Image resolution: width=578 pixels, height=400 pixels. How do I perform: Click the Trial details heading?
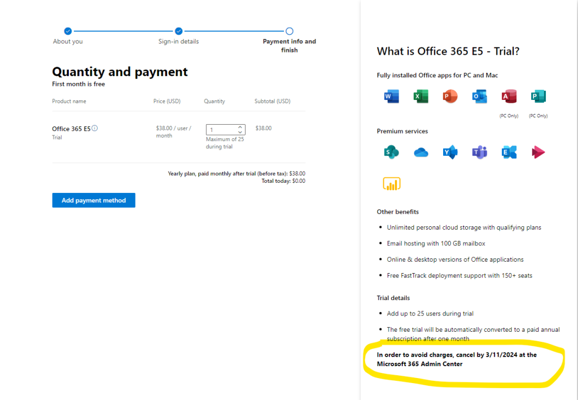pyautogui.click(x=393, y=298)
